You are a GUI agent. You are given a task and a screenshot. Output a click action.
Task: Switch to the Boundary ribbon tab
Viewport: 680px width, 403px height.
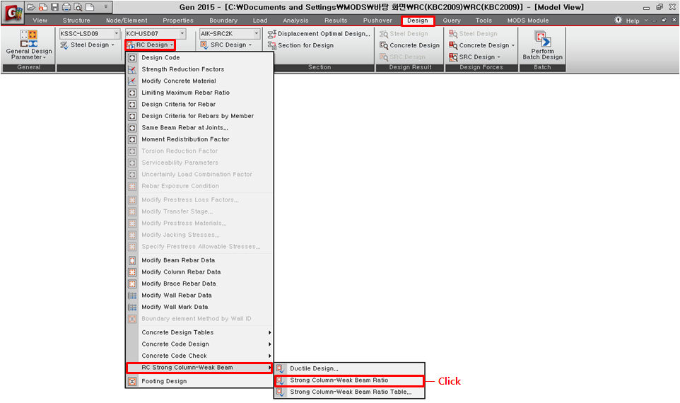223,21
